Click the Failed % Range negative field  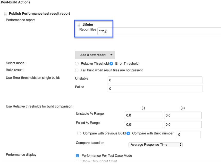[143, 124]
